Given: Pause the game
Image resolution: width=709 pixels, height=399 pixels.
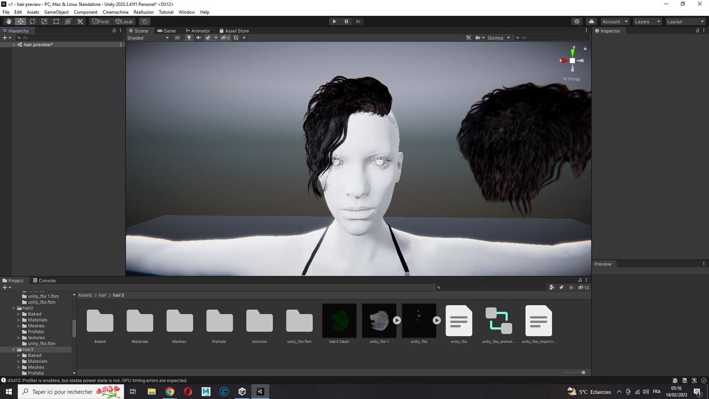Looking at the screenshot, I should [x=346, y=22].
